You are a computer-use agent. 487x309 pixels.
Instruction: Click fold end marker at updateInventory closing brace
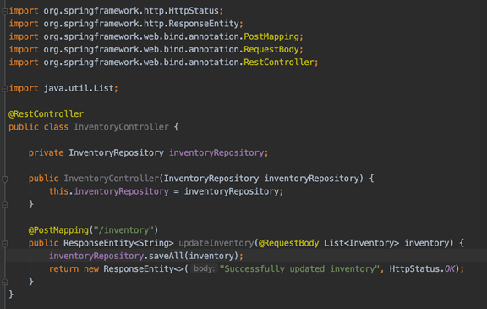point(5,282)
